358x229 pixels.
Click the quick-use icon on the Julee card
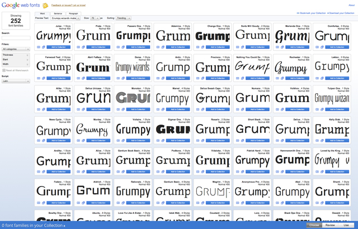click(x=39, y=47)
